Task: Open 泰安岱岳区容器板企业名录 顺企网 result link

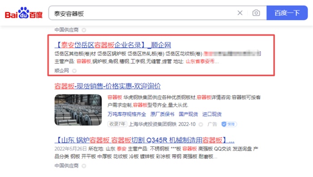Action: click(x=113, y=45)
